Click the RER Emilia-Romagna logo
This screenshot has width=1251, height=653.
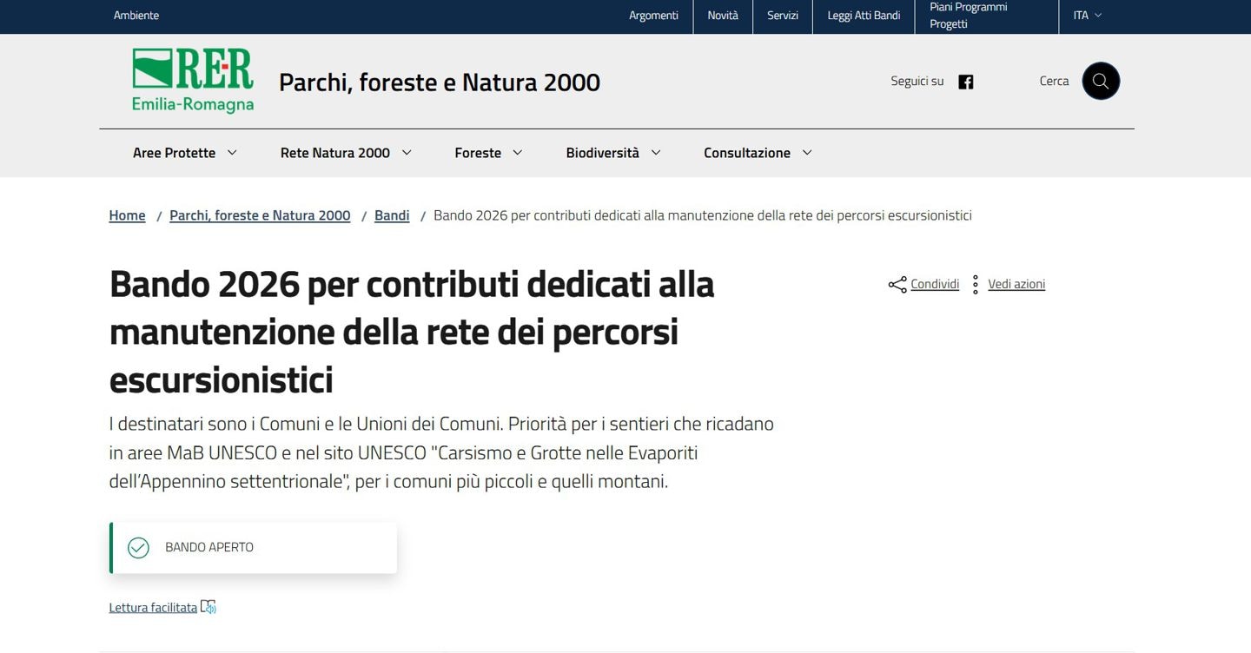[193, 81]
